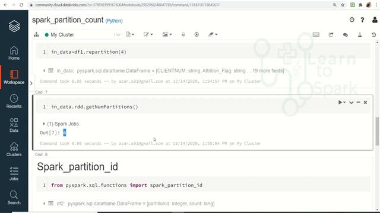Open the My Cluster dropdown
Image resolution: width=380 pixels, height=213 pixels.
pos(83,35)
